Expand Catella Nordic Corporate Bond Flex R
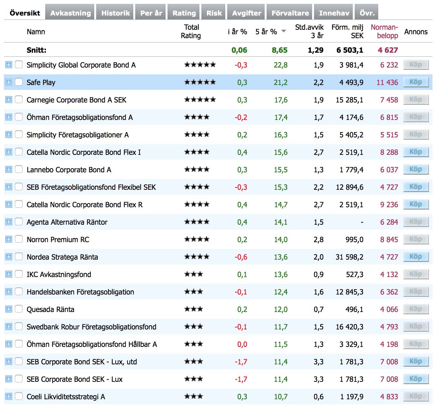The width and height of the screenshot is (437, 408). pos(9,204)
